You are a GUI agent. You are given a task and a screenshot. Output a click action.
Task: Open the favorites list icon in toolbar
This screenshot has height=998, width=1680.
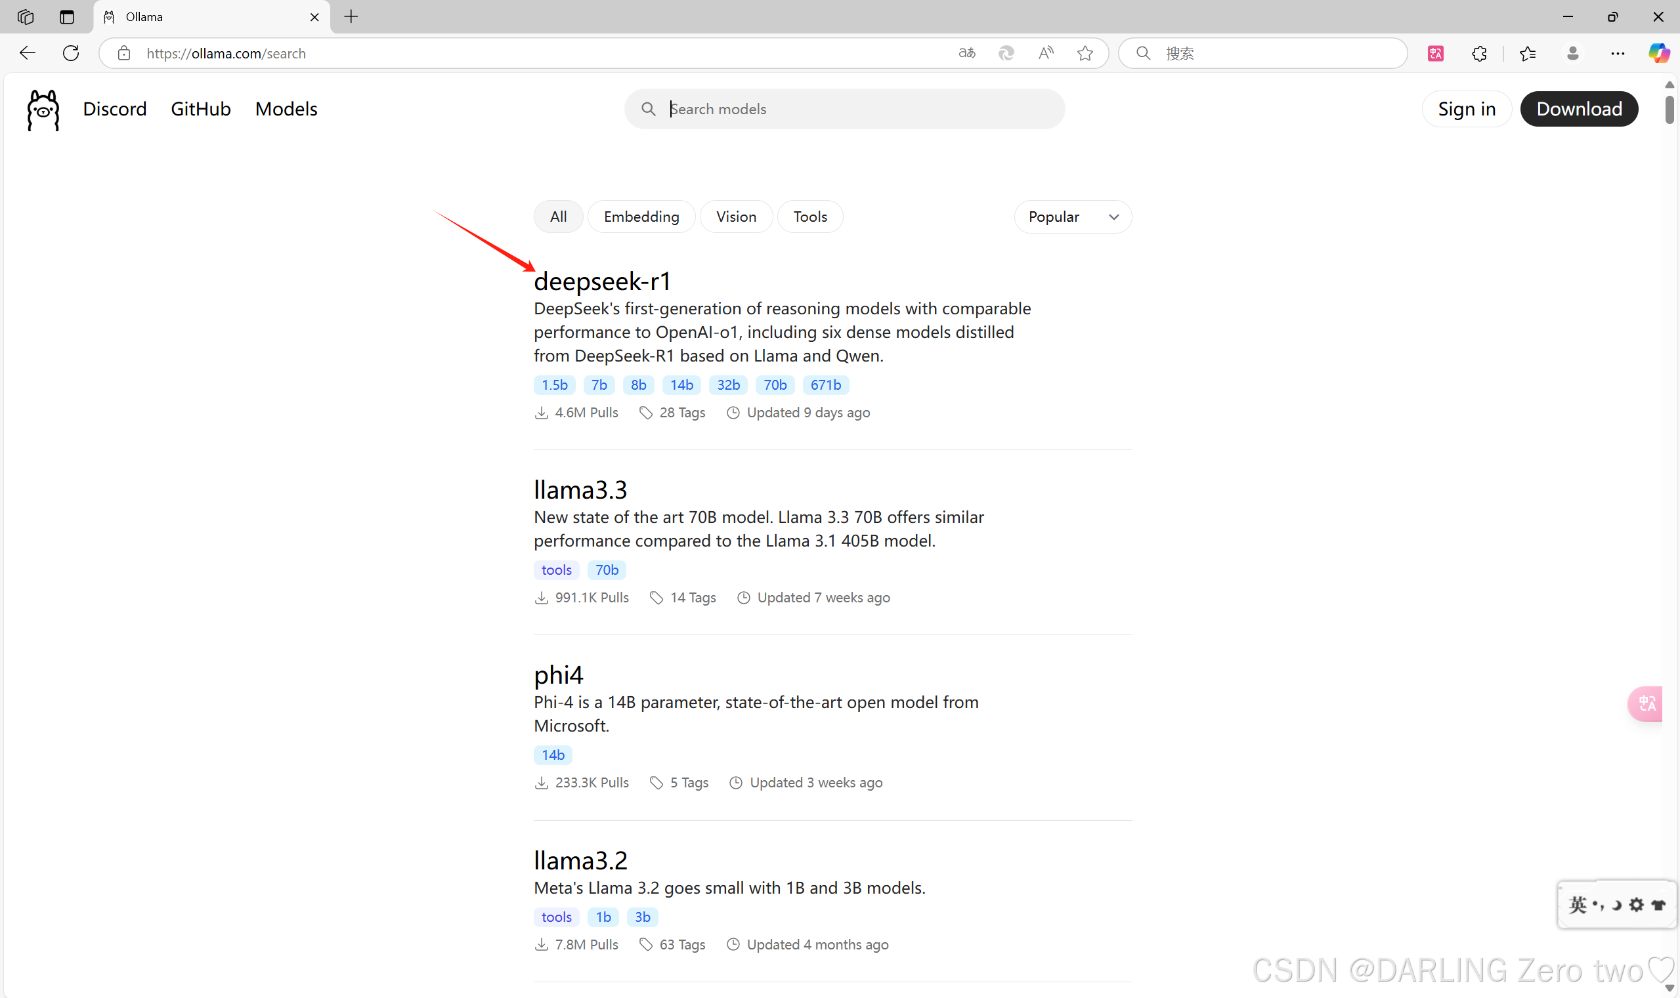[1527, 53]
